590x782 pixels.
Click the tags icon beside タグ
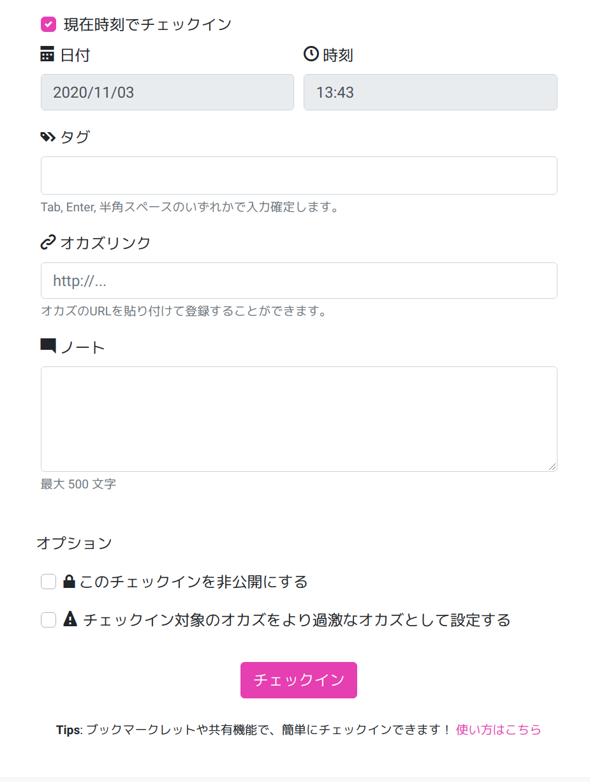48,137
